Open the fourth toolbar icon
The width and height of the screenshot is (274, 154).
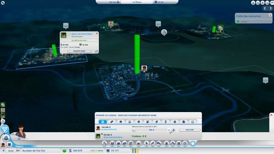125,144
